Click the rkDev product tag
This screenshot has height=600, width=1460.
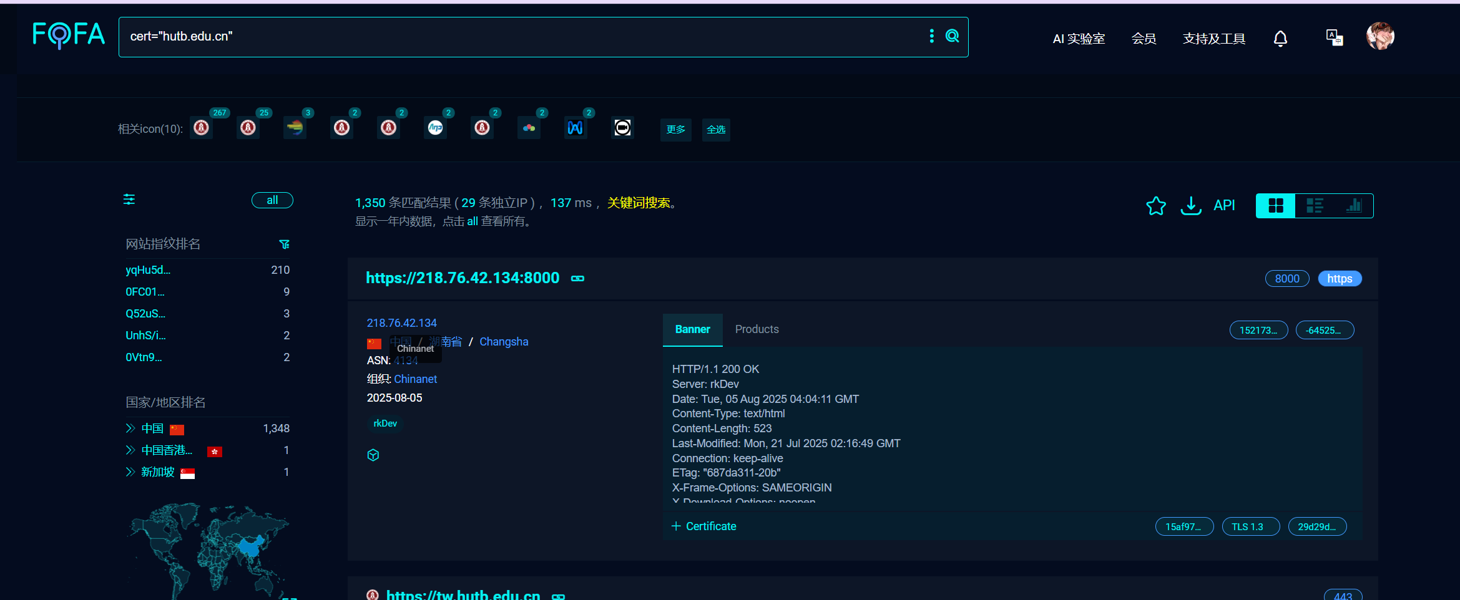pyautogui.click(x=385, y=423)
